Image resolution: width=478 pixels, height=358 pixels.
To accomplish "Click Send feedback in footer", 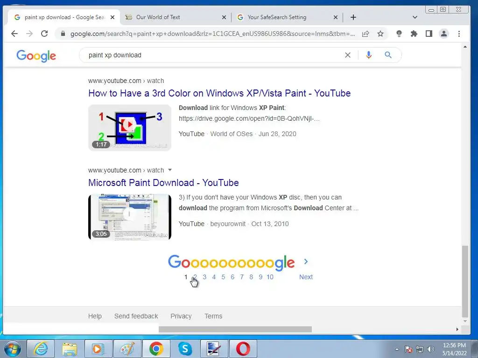I will 136,316.
